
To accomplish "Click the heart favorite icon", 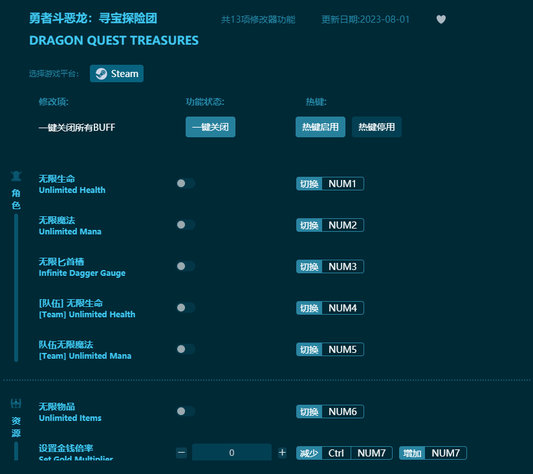I will [x=441, y=19].
